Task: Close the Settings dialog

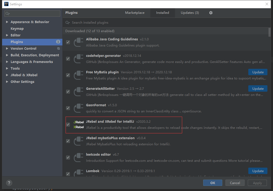Action: [267, 4]
